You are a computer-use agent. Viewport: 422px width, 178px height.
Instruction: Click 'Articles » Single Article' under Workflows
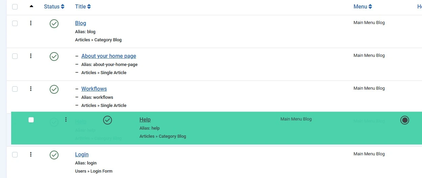click(104, 105)
